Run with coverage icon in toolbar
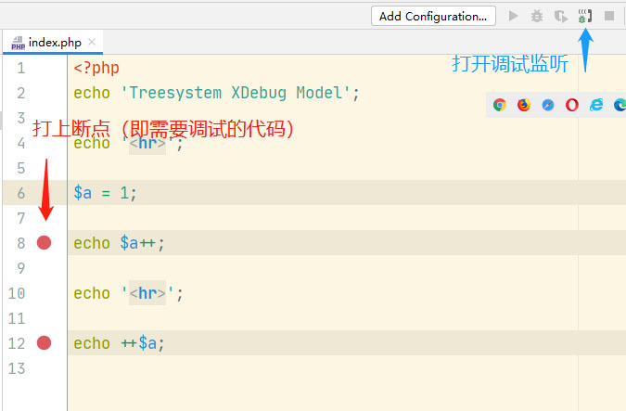 tap(561, 17)
